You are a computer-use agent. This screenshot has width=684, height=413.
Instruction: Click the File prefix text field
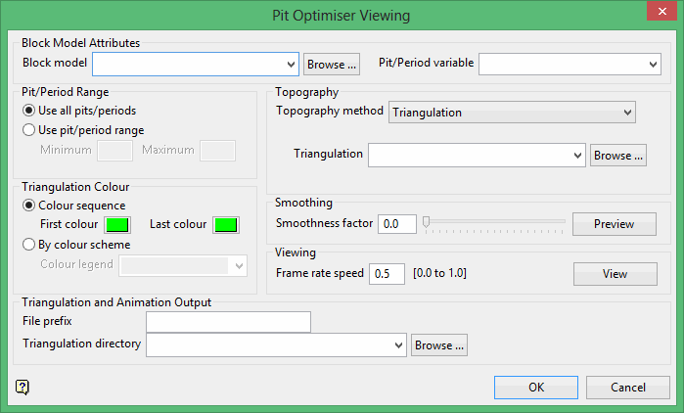point(228,322)
